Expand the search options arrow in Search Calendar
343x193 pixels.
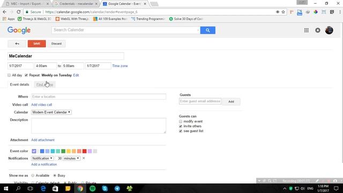198,30
